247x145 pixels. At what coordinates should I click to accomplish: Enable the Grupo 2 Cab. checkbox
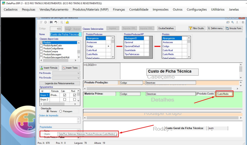coord(65,100)
